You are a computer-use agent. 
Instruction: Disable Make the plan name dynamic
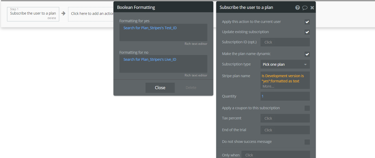(x=307, y=54)
